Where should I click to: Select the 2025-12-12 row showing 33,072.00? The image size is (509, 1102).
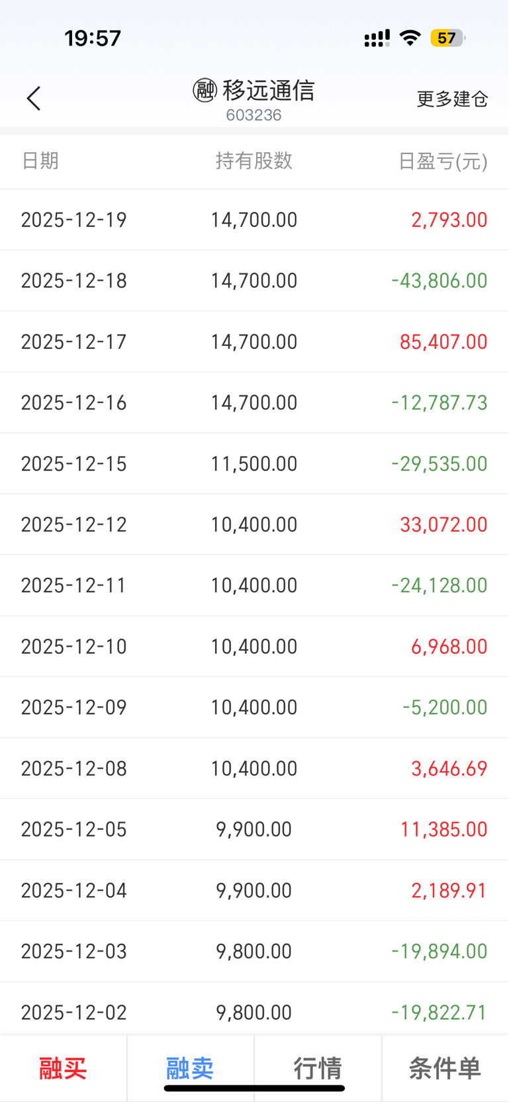254,524
